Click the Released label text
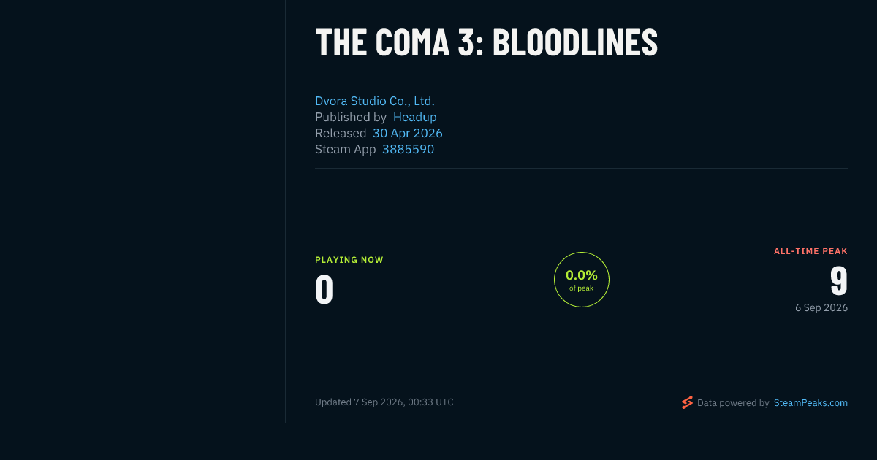 341,133
